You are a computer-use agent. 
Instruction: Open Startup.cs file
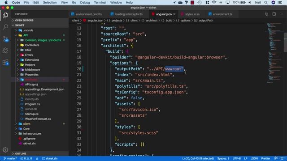[40, 114]
